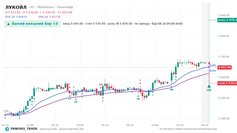Click the 23,6% Fibonacci level label
This screenshot has height=133, width=237.
[212, 65]
